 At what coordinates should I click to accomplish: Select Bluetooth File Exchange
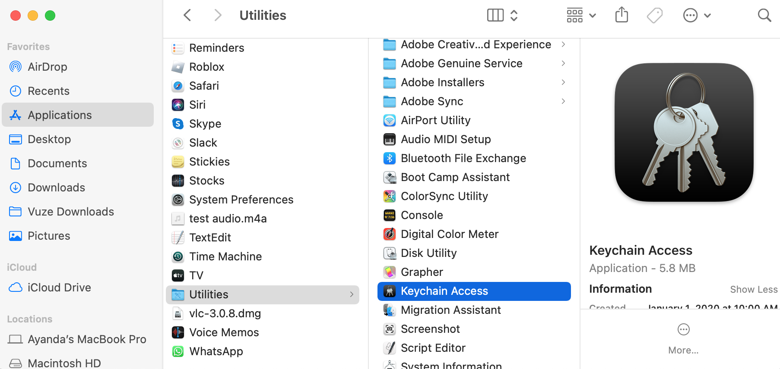474,158
